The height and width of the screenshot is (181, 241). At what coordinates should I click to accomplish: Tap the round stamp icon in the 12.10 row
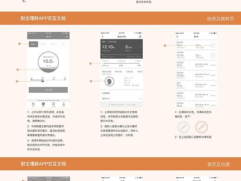(213, 55)
